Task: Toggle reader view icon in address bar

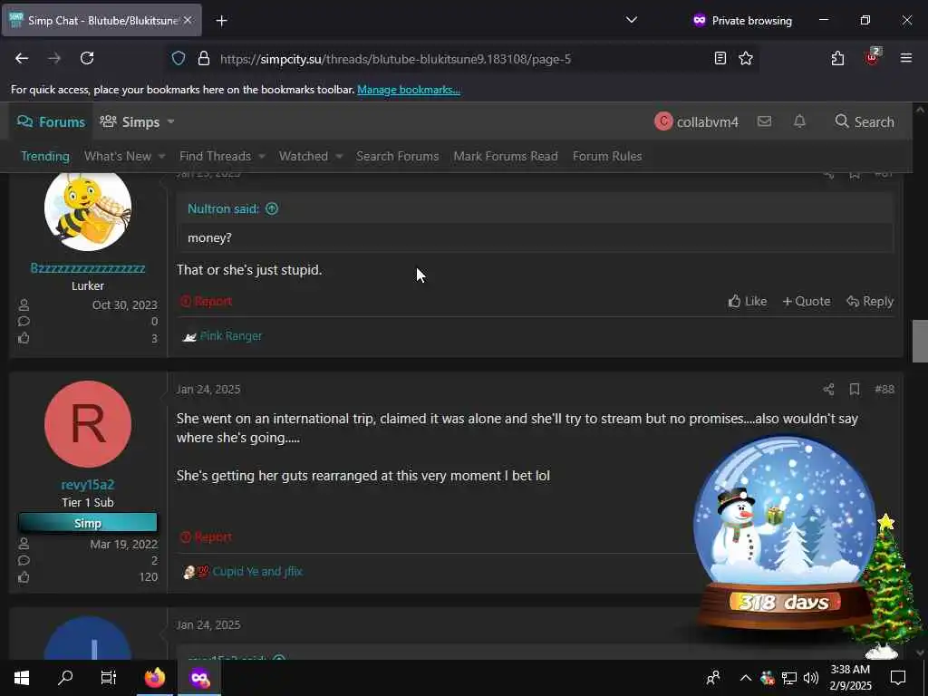Action: tap(720, 58)
